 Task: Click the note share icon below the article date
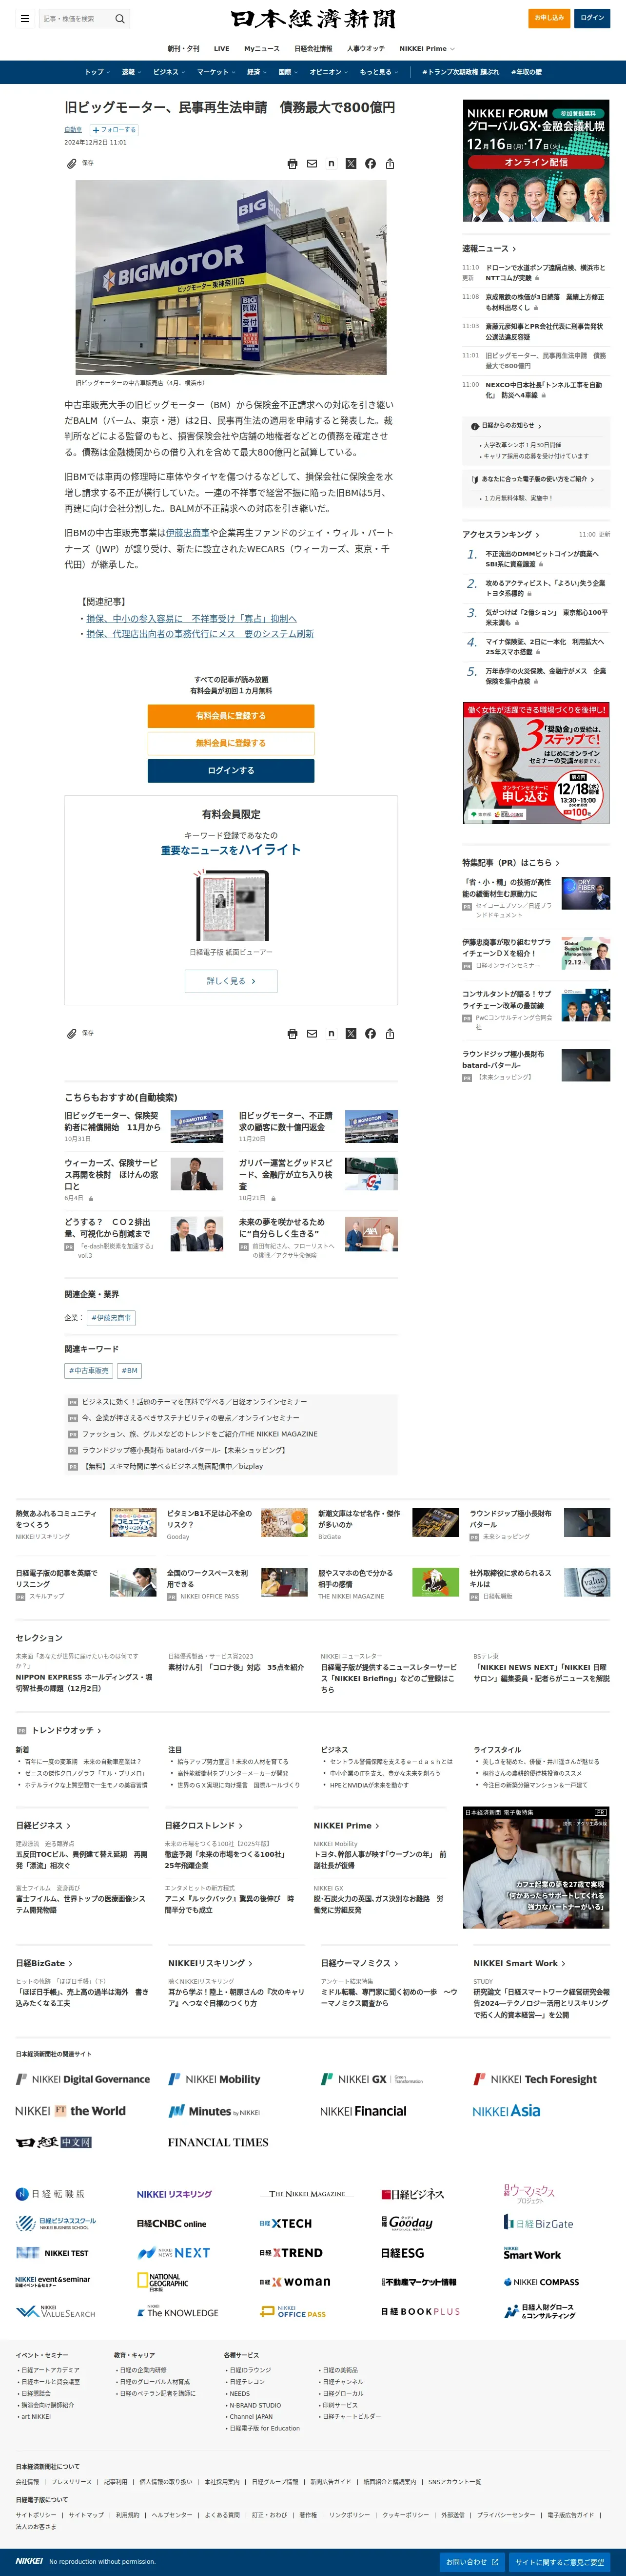(332, 163)
